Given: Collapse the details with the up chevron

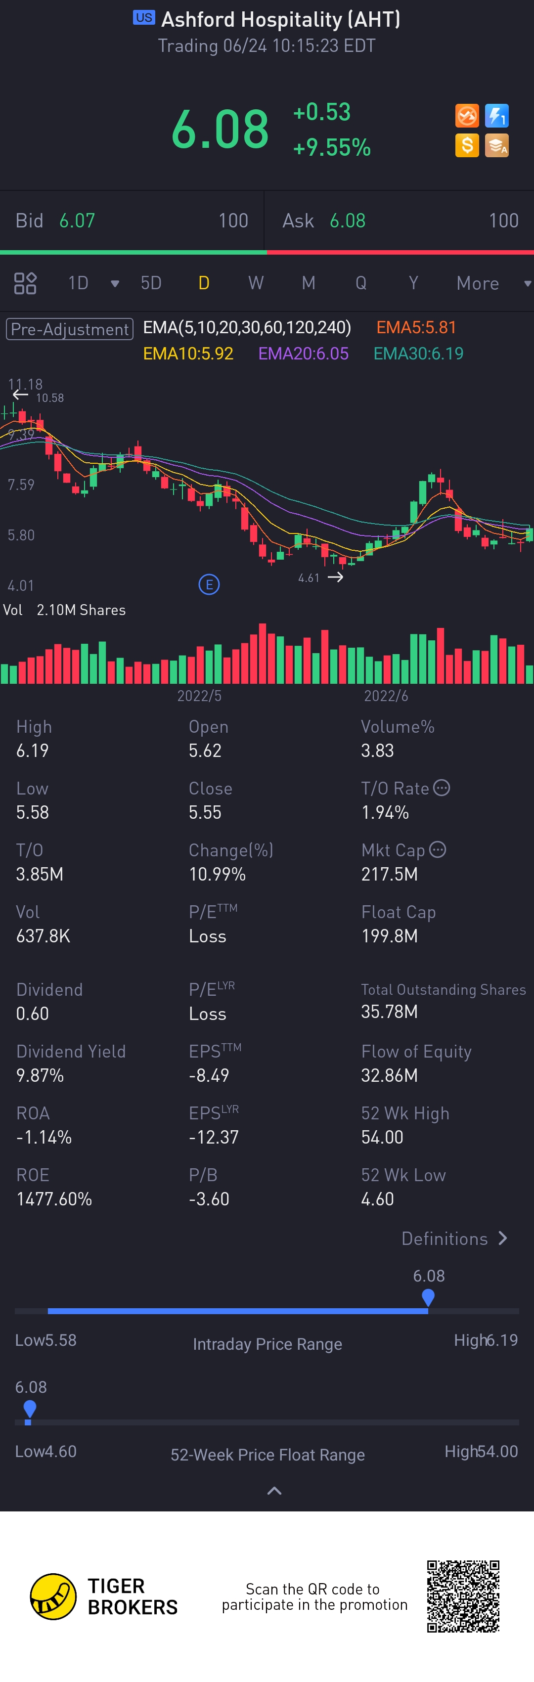Looking at the screenshot, I should click(x=275, y=1491).
